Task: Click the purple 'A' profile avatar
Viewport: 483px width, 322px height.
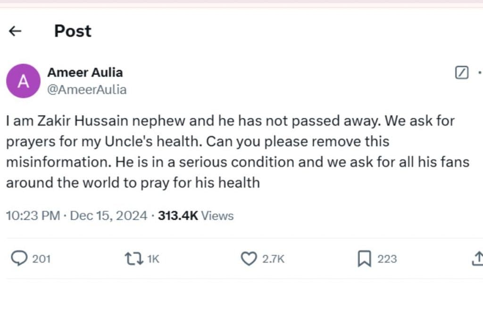Action: (x=23, y=81)
